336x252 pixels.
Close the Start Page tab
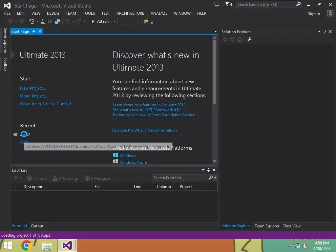(40, 31)
